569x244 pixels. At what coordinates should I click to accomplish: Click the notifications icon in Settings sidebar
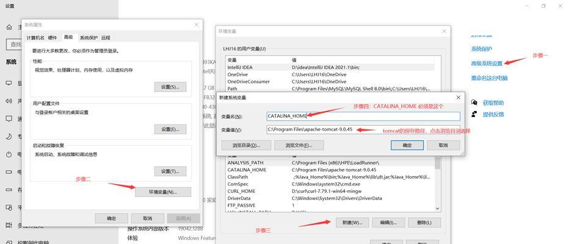tap(9, 118)
